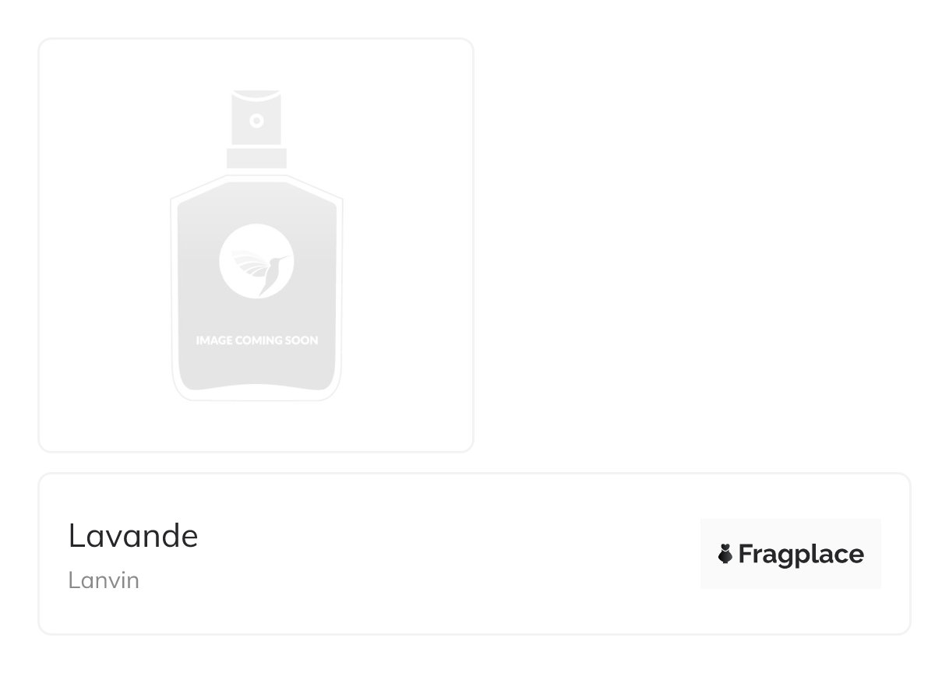Click the hummingbird wing in the circle emblem
Image resolution: width=949 pixels, height=673 pixels.
[x=250, y=264]
